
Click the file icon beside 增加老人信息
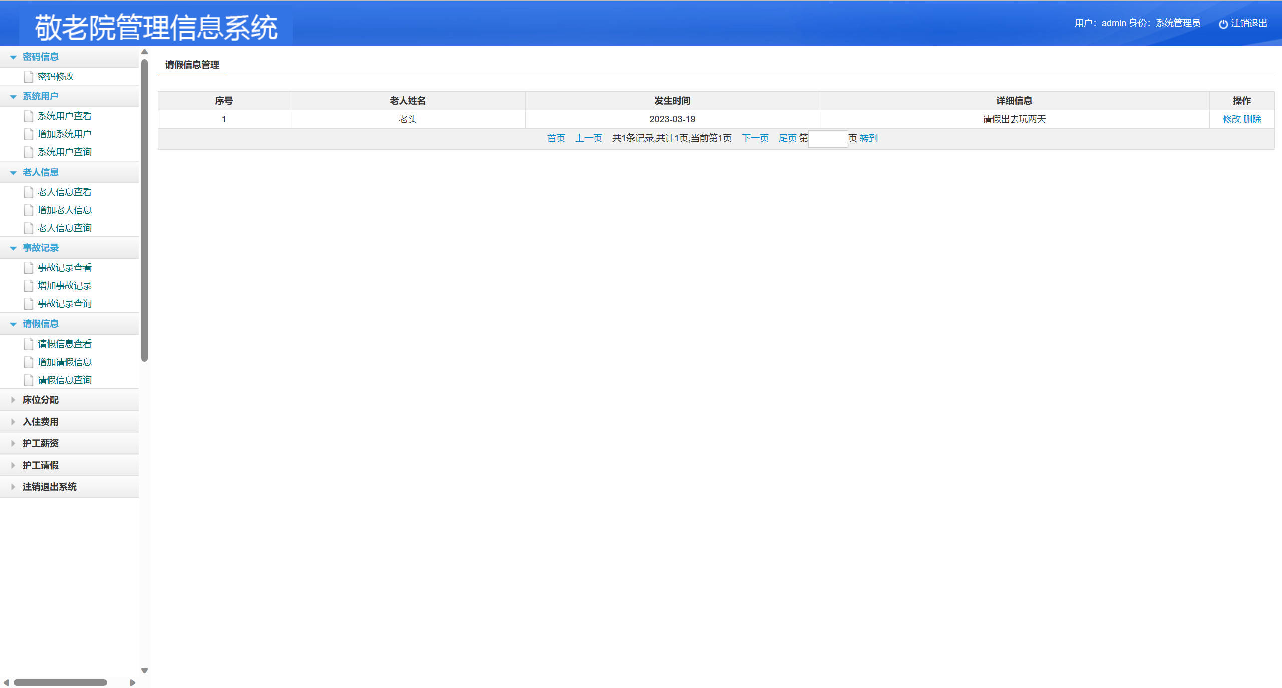point(29,210)
